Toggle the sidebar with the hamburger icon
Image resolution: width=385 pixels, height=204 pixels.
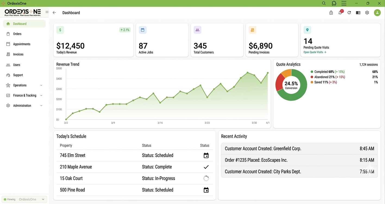coord(47,12)
